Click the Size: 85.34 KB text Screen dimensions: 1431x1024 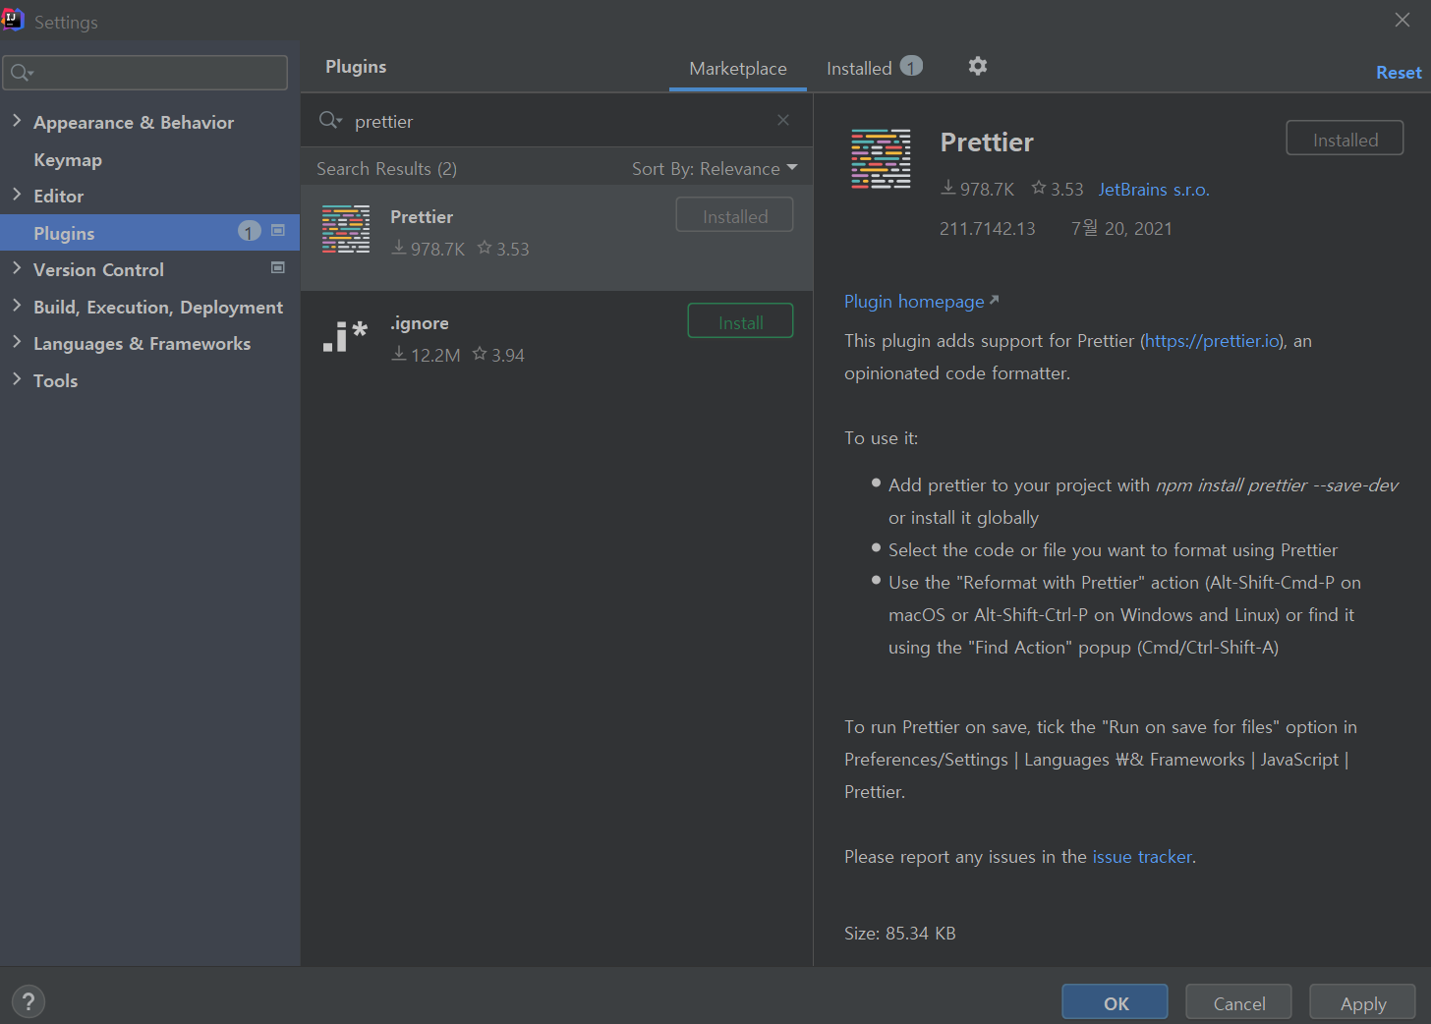pos(899,933)
